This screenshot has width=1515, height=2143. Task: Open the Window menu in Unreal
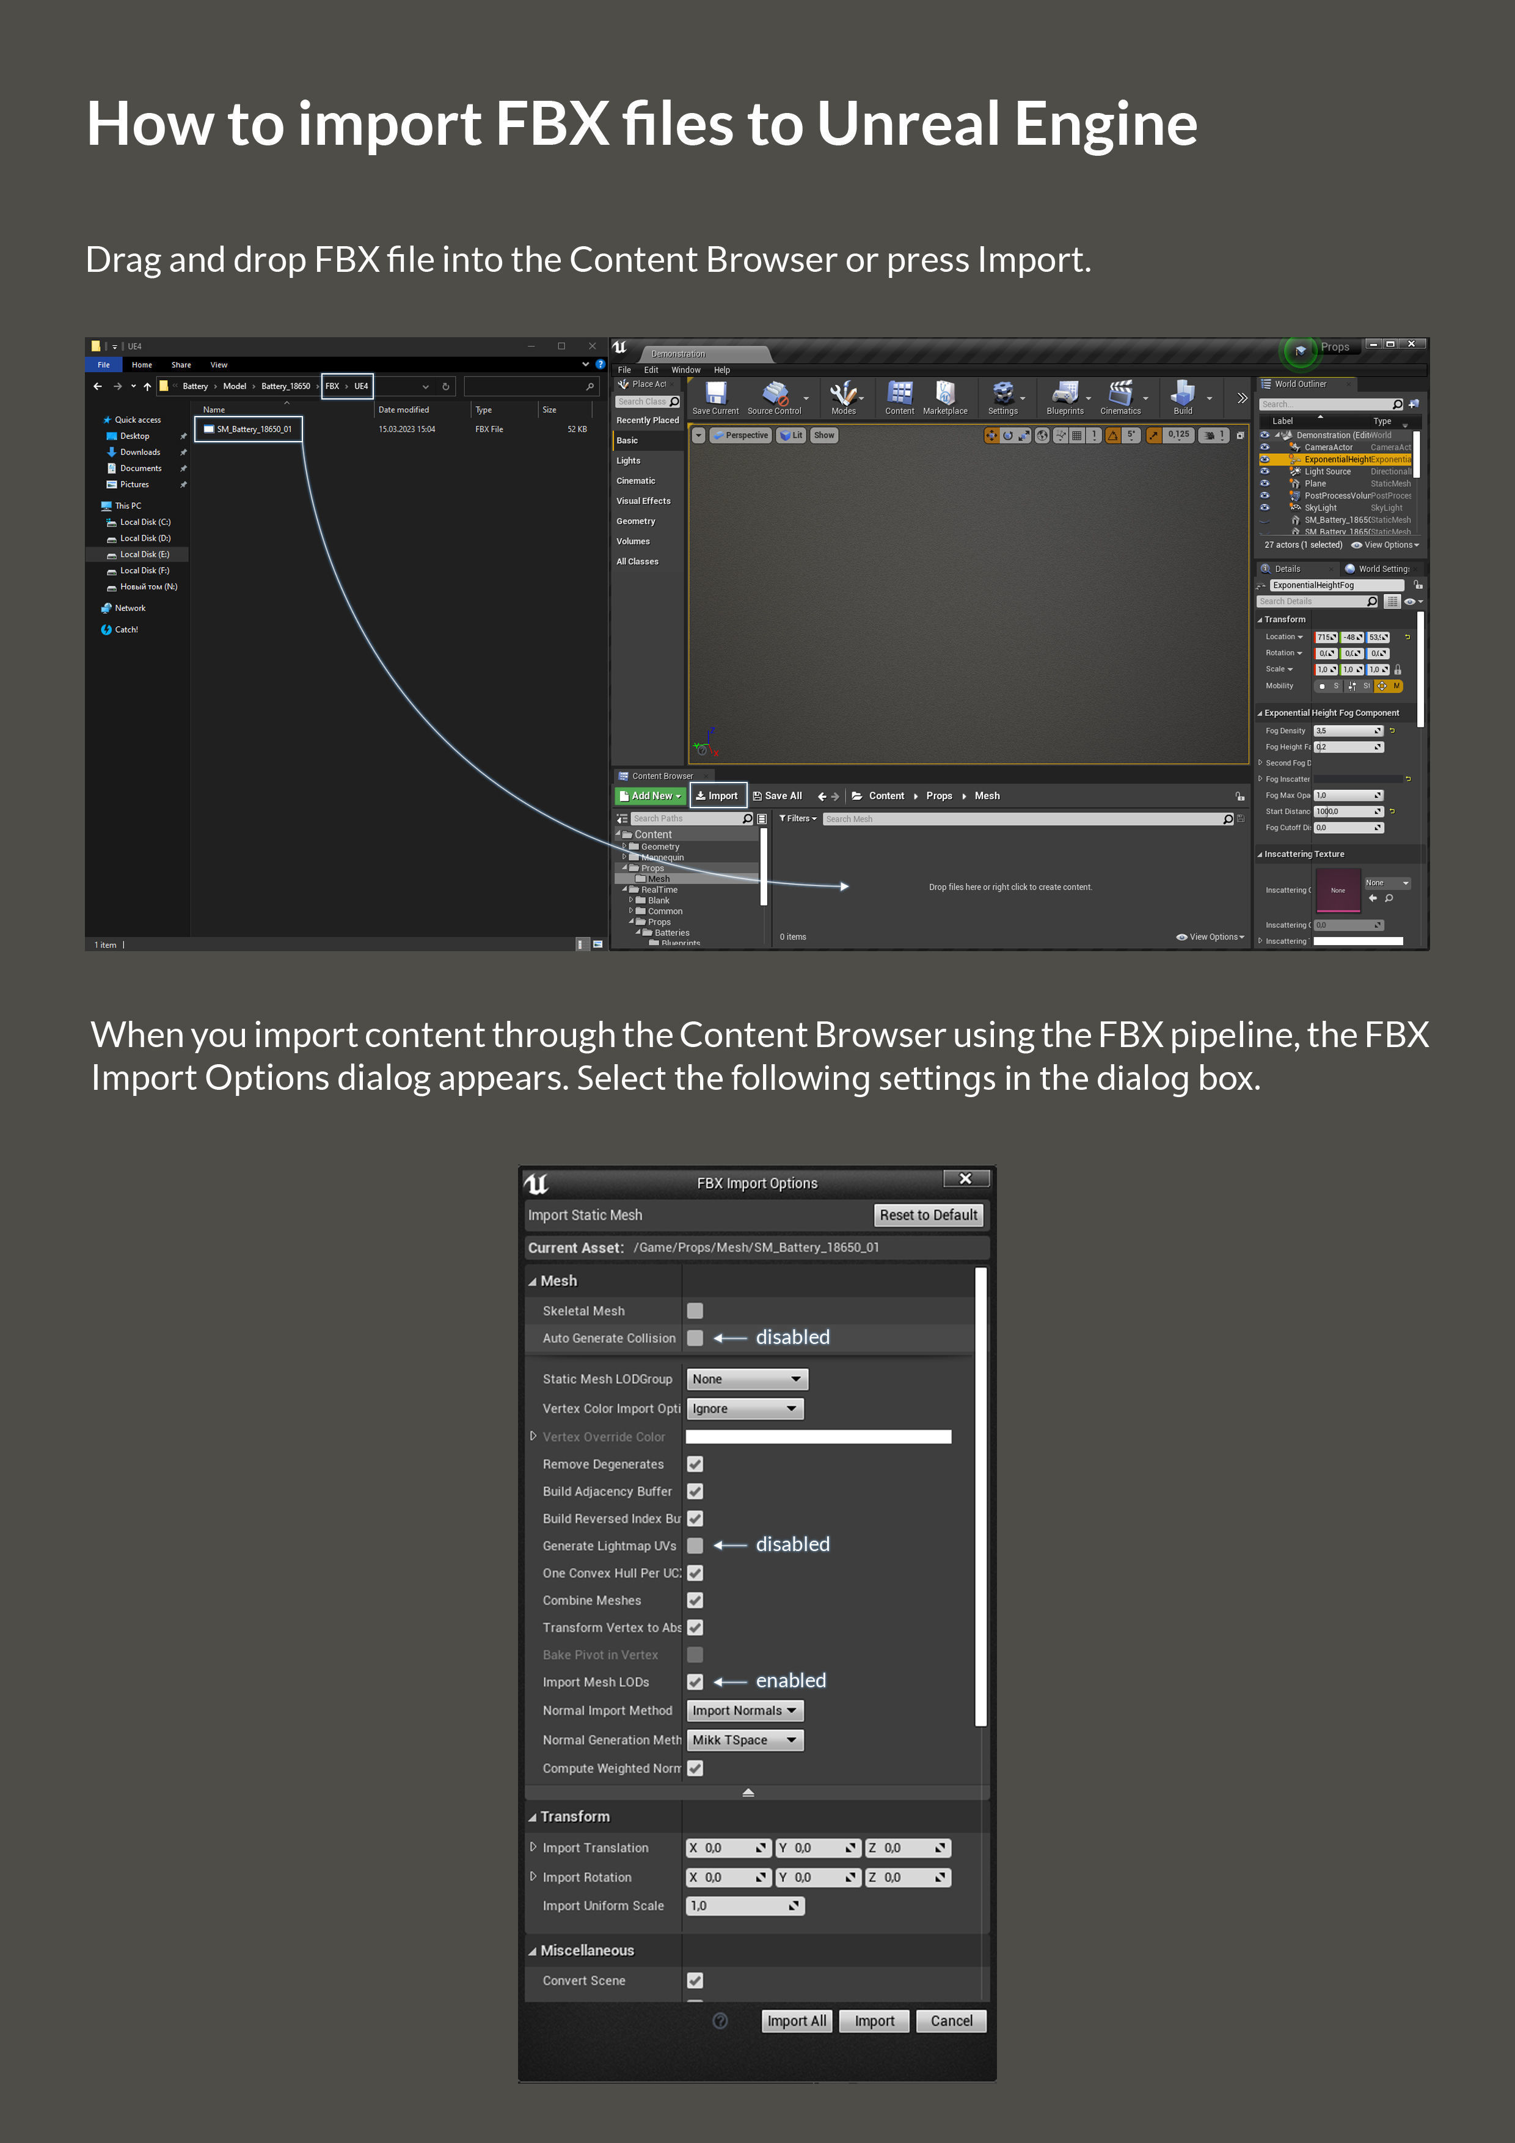tap(685, 370)
